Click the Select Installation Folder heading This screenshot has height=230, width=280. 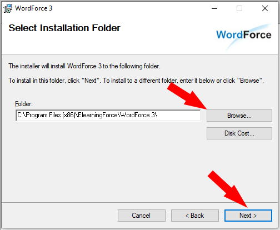point(64,28)
